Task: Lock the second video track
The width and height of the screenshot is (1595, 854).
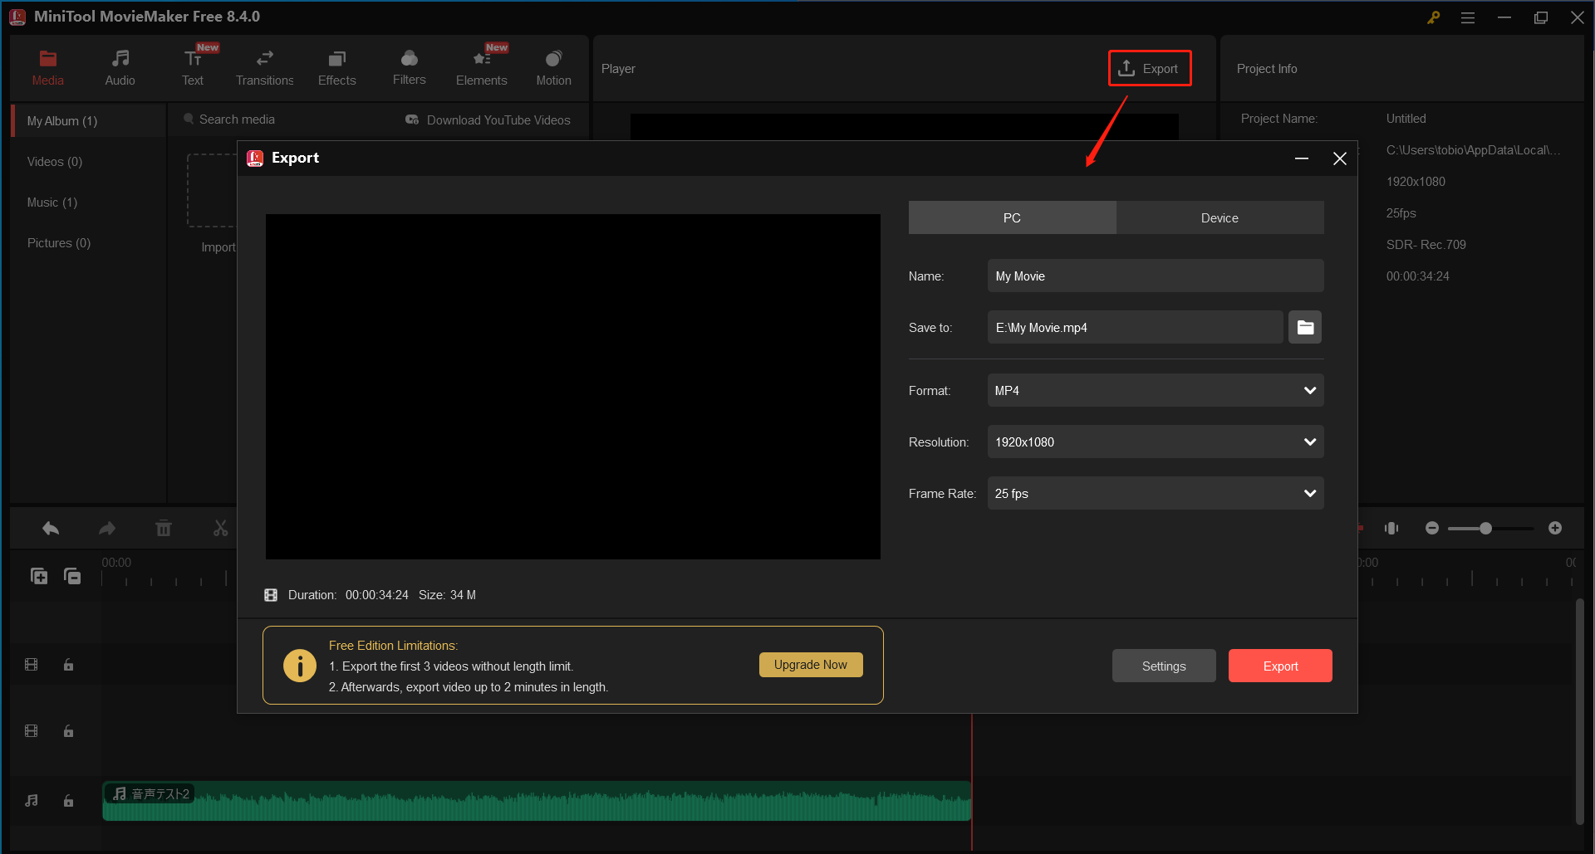Action: pos(68,731)
